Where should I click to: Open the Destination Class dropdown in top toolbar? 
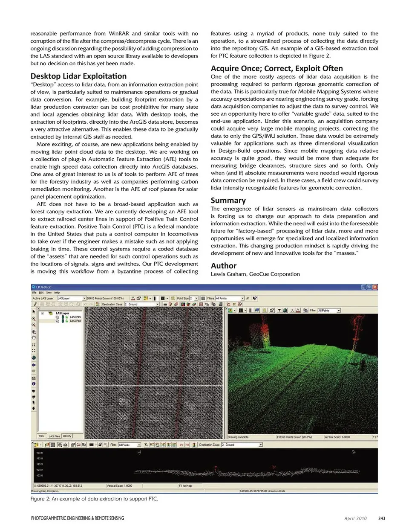click(x=157, y=304)
